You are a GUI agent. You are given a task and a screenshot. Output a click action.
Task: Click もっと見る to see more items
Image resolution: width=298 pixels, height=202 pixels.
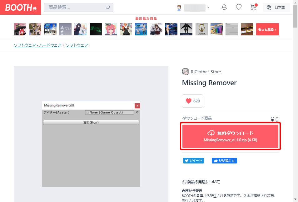click(267, 29)
